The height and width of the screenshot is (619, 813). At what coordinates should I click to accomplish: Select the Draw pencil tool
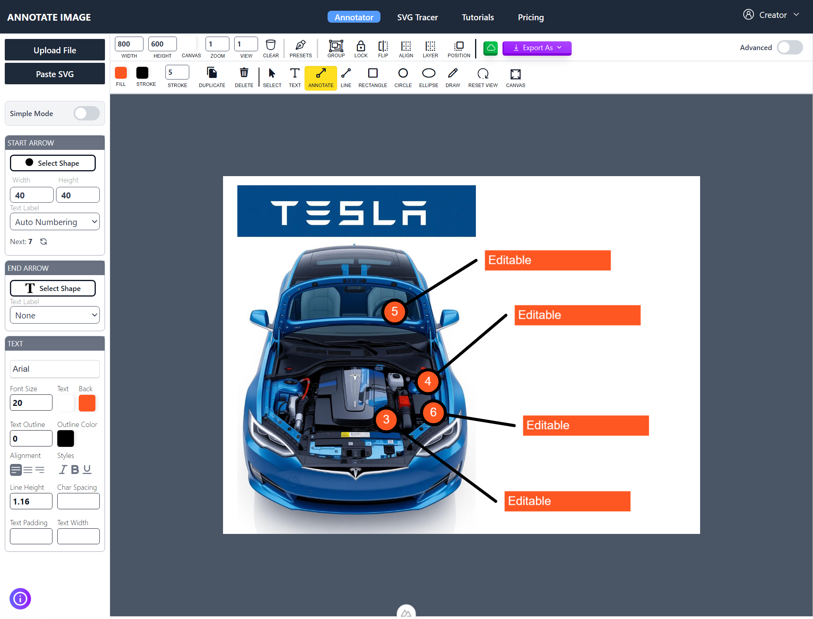pyautogui.click(x=453, y=73)
